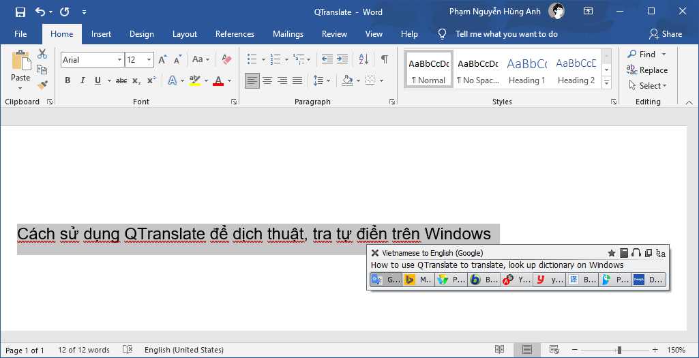This screenshot has height=358, width=699.
Task: Switch to Read Mode view
Action: pos(500,350)
